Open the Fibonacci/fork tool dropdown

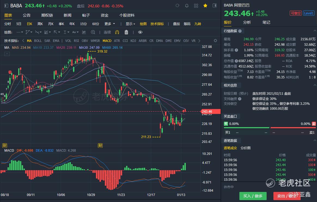(38, 32)
